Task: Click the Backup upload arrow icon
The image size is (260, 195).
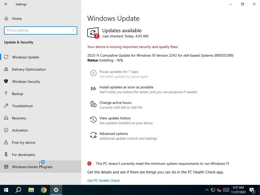Action: point(6,93)
